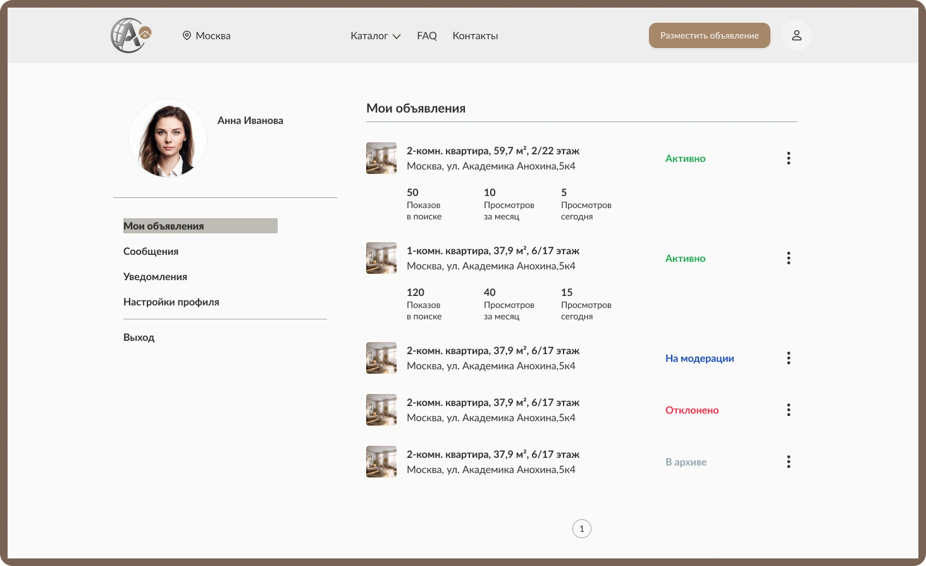Select Мои объявления in sidebar
926x566 pixels.
point(201,226)
